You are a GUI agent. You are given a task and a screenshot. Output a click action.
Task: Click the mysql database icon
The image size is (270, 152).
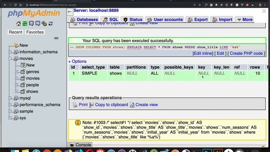(16, 98)
